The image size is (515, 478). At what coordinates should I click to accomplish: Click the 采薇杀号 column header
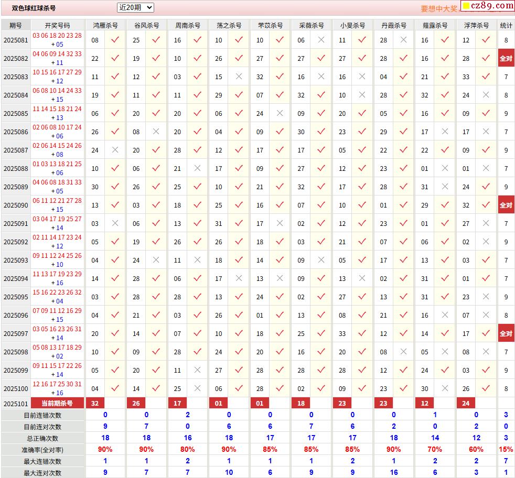pos(312,25)
